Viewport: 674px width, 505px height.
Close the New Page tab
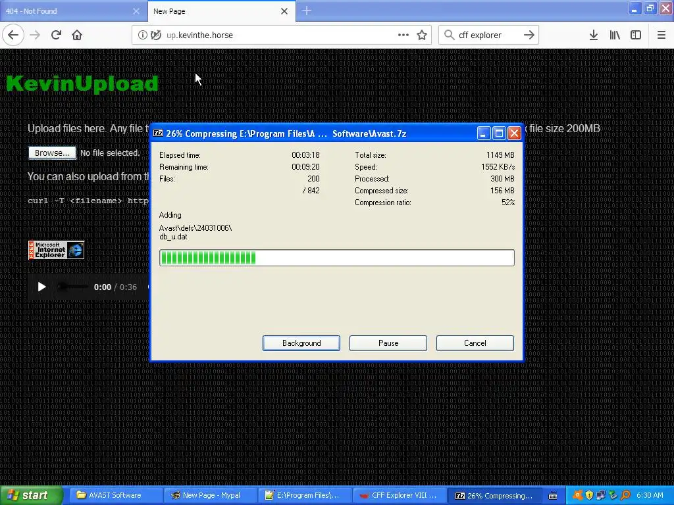tap(284, 11)
